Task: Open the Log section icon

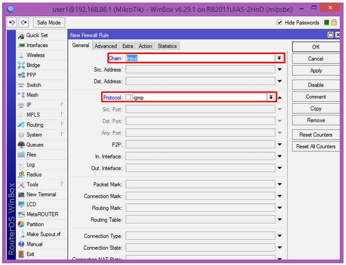Action: [21, 165]
